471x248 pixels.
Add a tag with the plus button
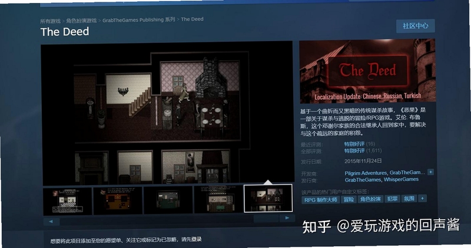point(422,198)
